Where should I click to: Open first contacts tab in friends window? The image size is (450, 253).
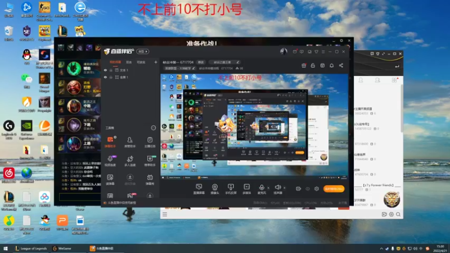[x=361, y=80]
